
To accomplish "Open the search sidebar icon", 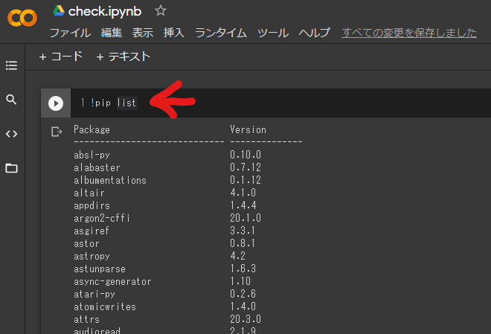I will (12, 100).
